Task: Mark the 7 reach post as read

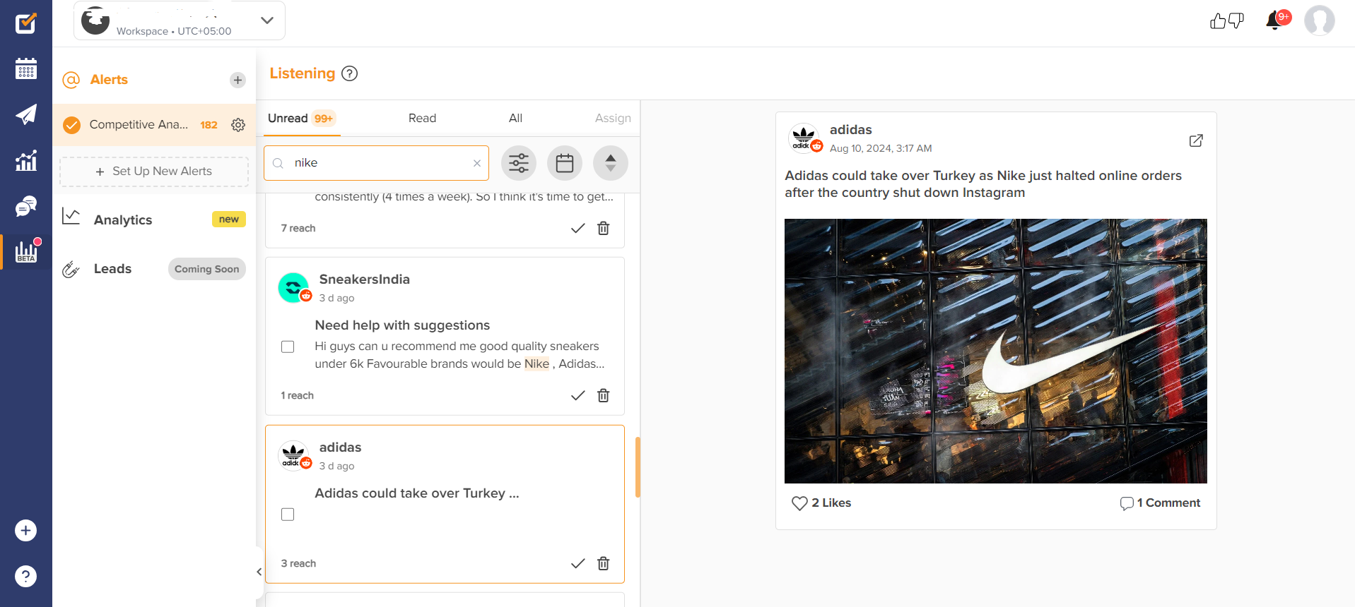Action: click(x=577, y=228)
